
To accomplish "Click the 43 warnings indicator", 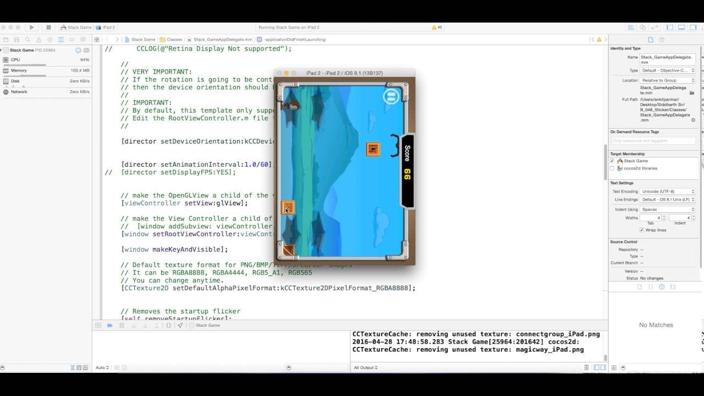I will coord(437,28).
